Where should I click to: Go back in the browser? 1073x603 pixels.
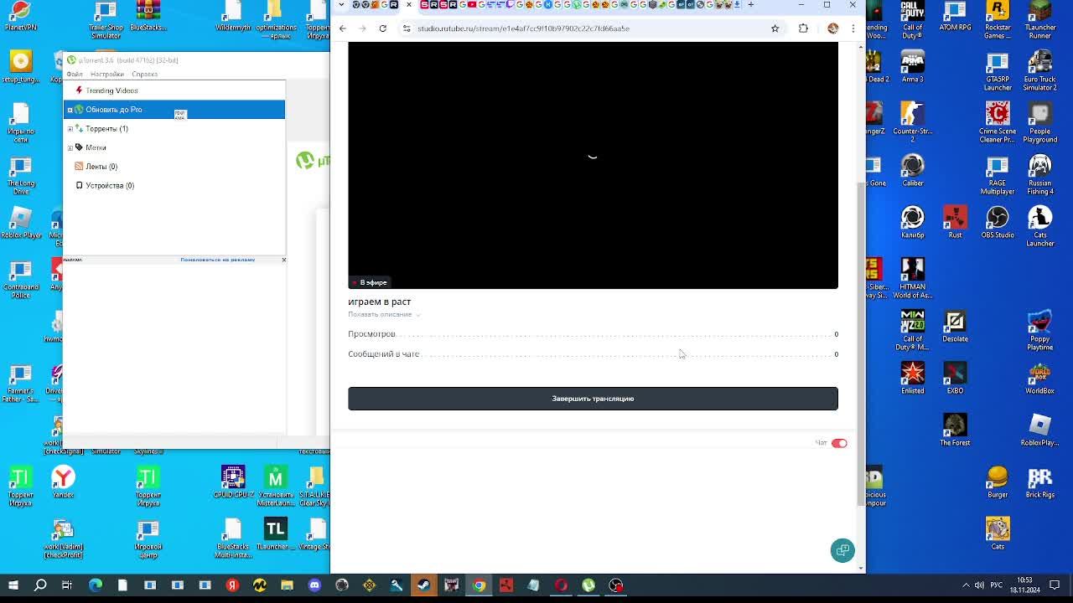[343, 28]
